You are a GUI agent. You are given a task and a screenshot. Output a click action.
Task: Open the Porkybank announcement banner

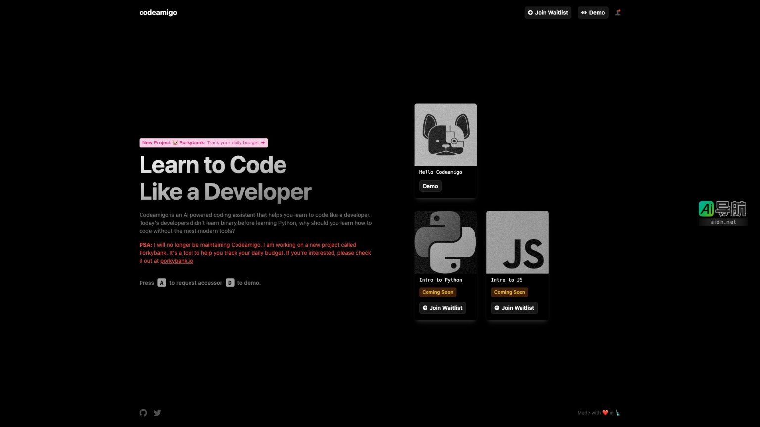203,142
